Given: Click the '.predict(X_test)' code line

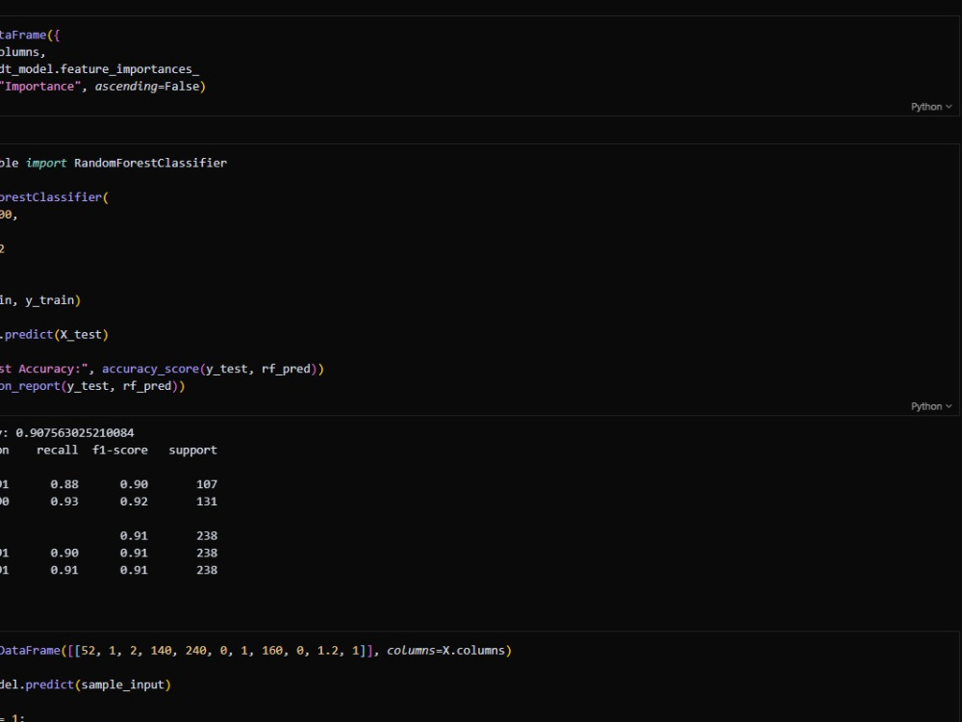Looking at the screenshot, I should (x=54, y=335).
